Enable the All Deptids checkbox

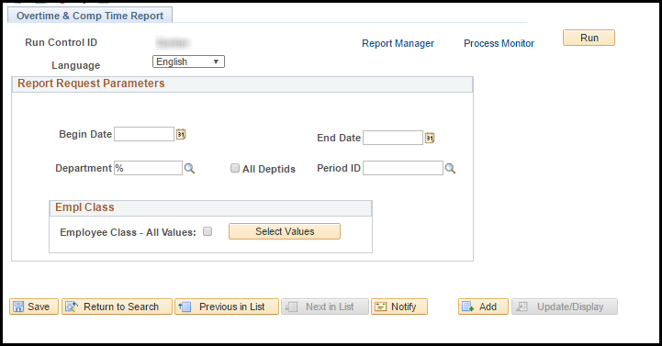pyautogui.click(x=235, y=168)
